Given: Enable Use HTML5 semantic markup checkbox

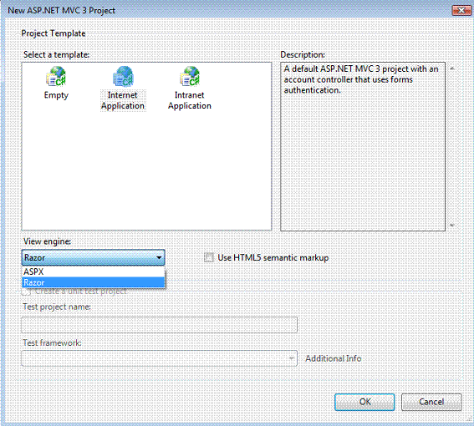Looking at the screenshot, I should pyautogui.click(x=209, y=257).
